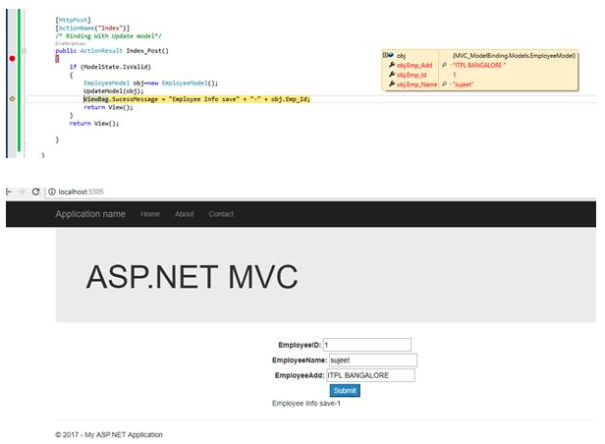Click the obj.Emp_Add wrench property icon
Image resolution: width=605 pixels, height=444 pixels.
(392, 65)
